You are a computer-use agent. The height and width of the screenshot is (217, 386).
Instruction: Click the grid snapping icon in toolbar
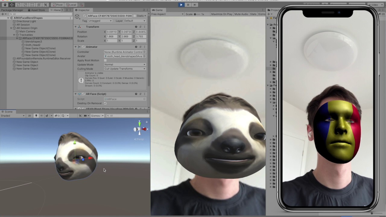tap(81, 5)
